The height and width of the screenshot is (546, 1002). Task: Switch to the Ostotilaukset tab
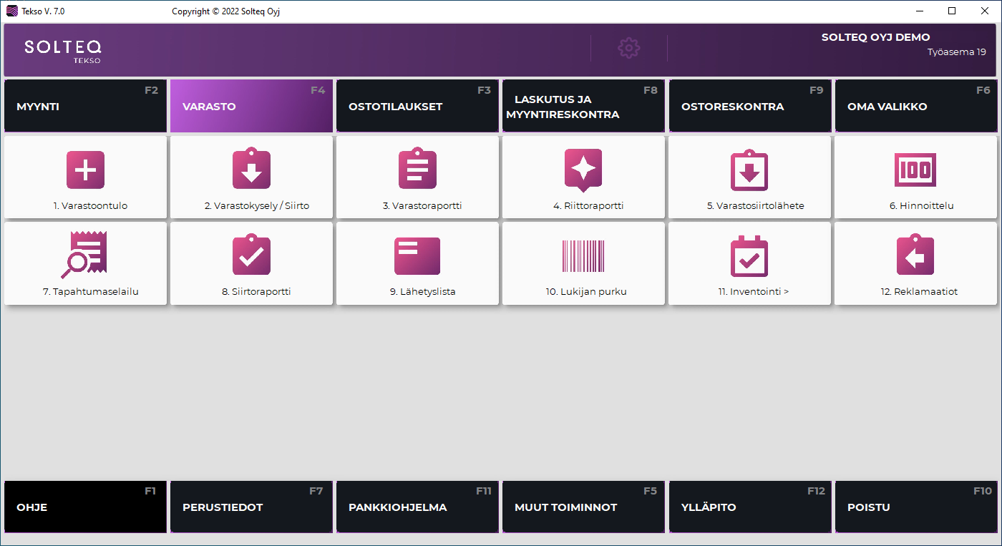(417, 106)
